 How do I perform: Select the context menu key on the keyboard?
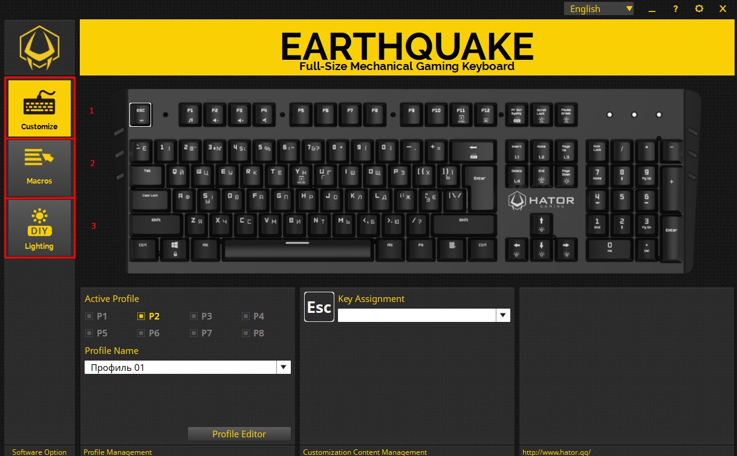pyautogui.click(x=451, y=249)
